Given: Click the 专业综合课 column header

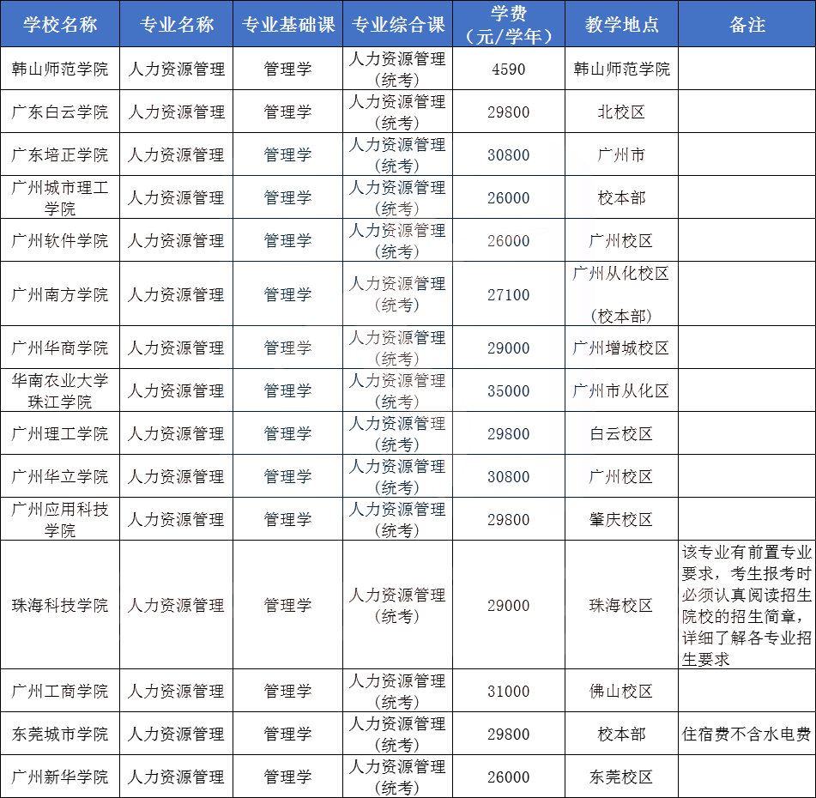Looking at the screenshot, I should [x=398, y=25].
